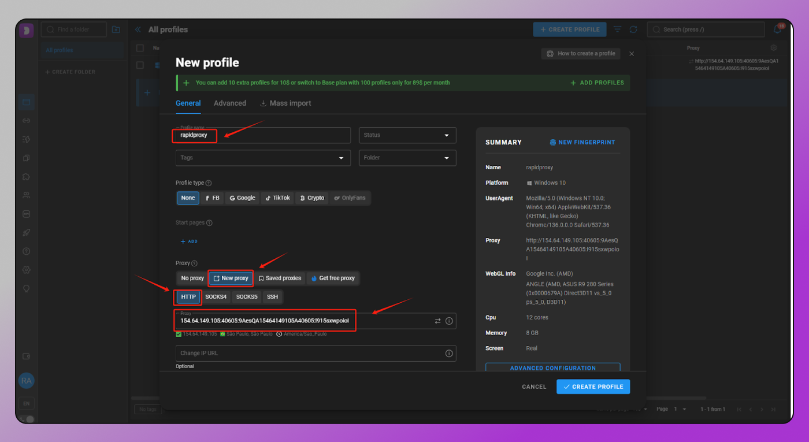Screen dimensions: 809x442
Task: Click Create Folder in sidebar
Action: pos(70,72)
